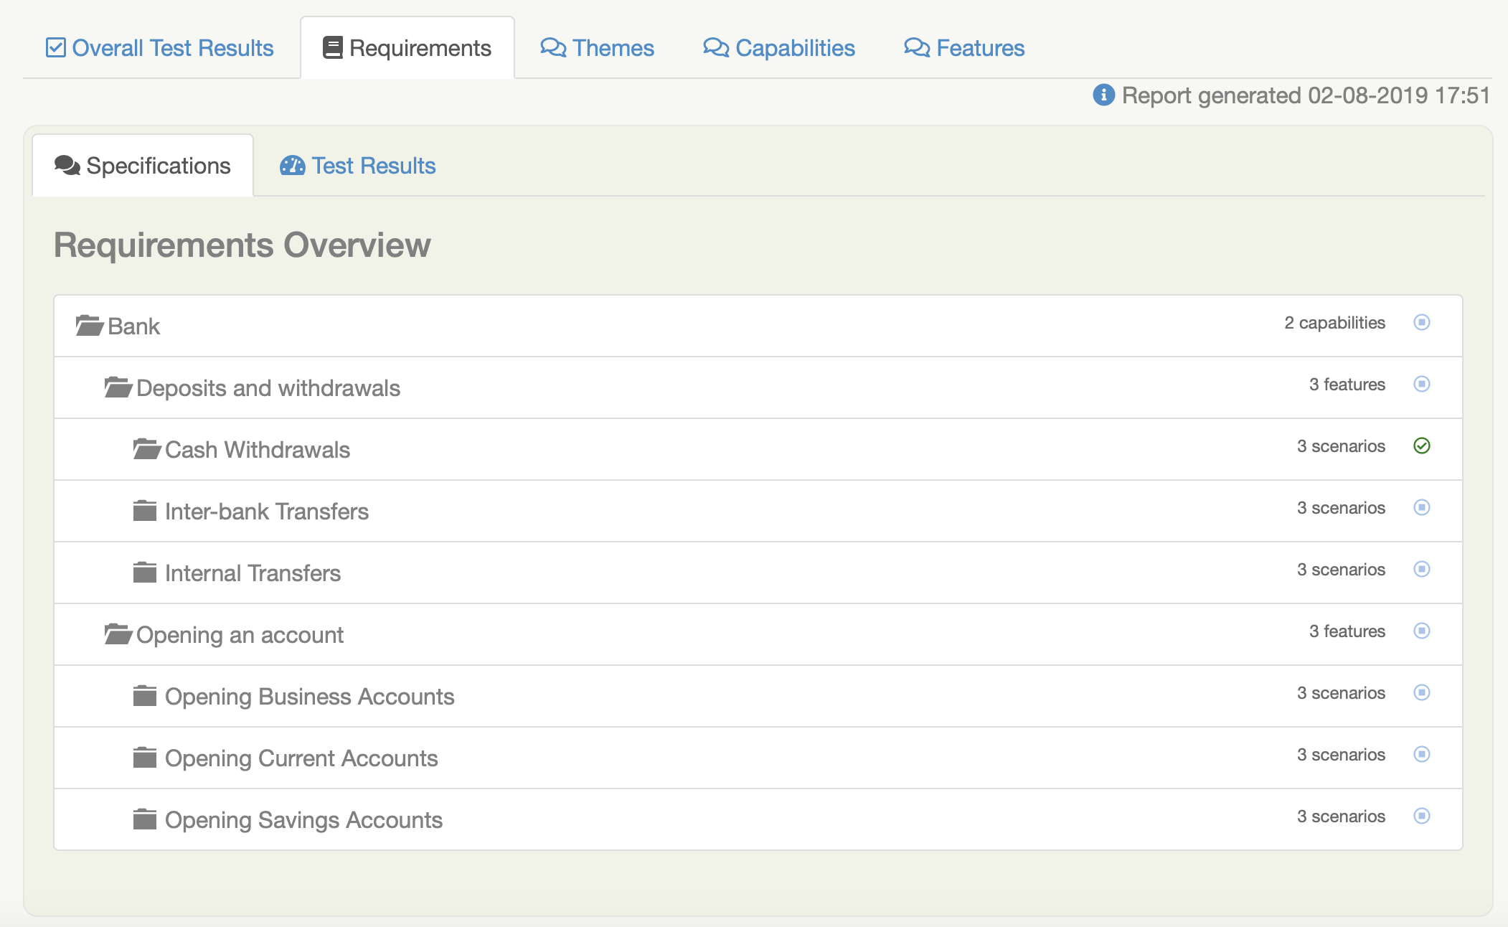This screenshot has width=1508, height=927.
Task: Click the passed checkmark icon for Cash Withdrawals
Action: [1421, 446]
